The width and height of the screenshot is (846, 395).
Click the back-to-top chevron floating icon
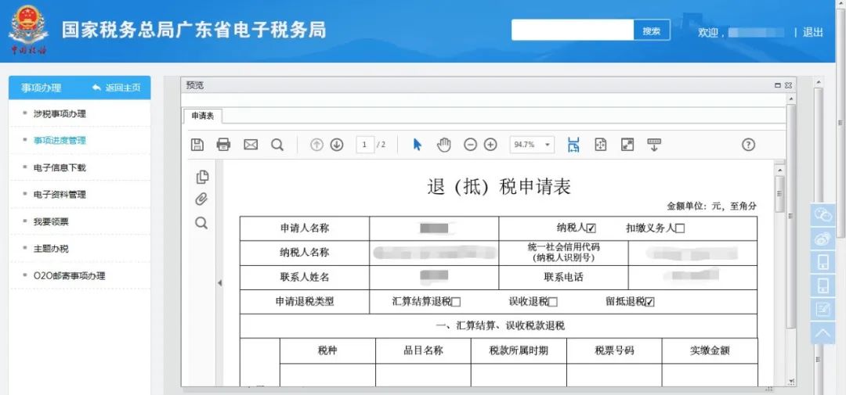click(x=822, y=332)
